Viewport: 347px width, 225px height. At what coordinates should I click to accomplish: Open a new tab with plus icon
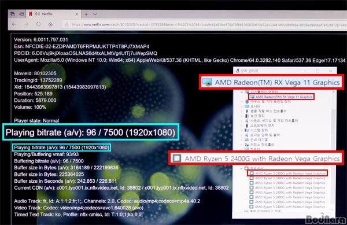[86, 14]
